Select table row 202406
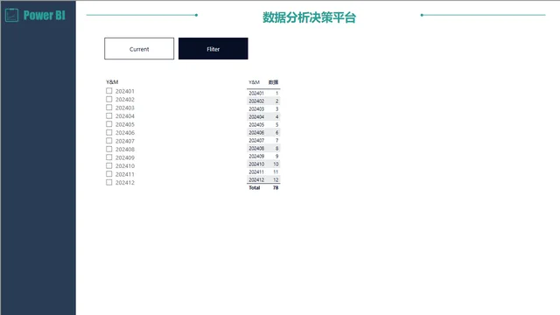The height and width of the screenshot is (315, 560). [263, 132]
